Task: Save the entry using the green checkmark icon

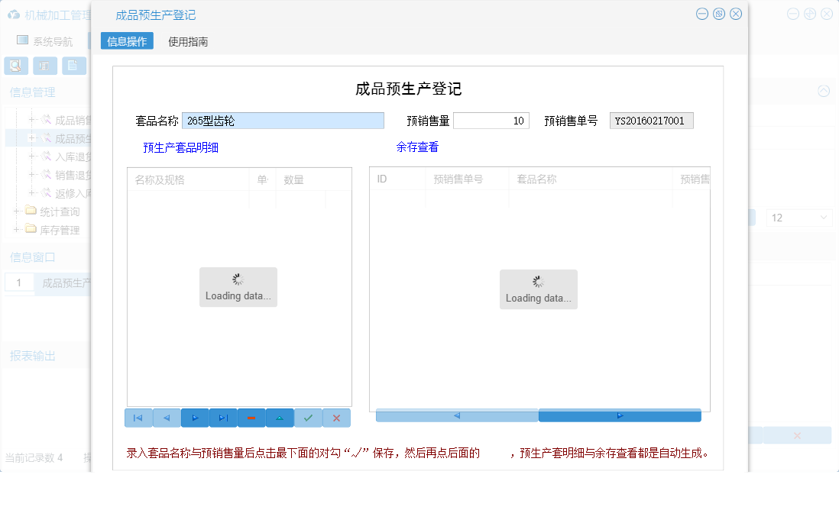Action: pyautogui.click(x=308, y=418)
